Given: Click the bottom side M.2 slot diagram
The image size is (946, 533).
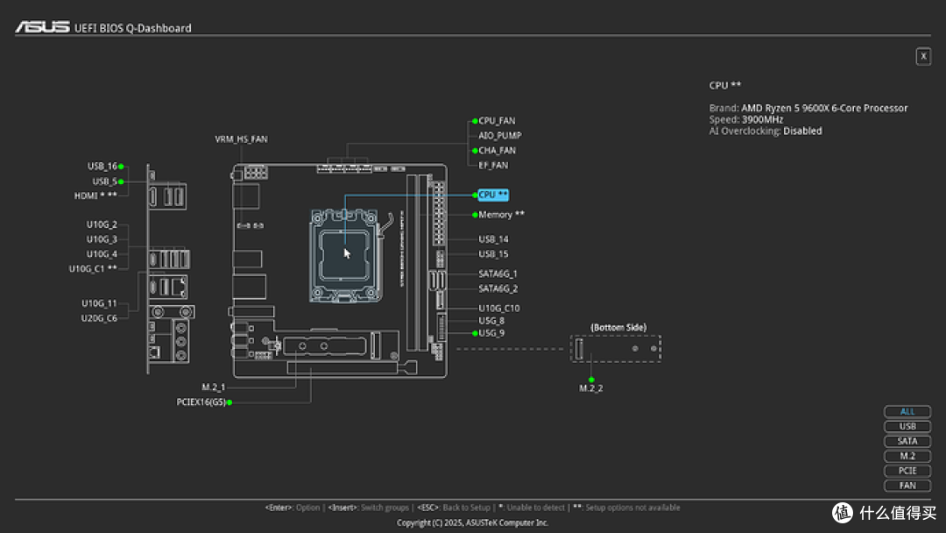Looking at the screenshot, I should (x=617, y=349).
